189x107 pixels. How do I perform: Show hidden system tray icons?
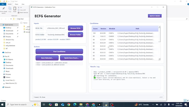pyautogui.click(x=153, y=104)
